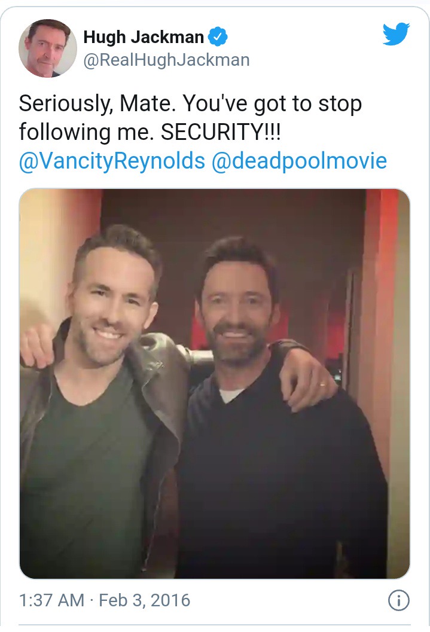Image resolution: width=430 pixels, height=632 pixels.
Task: Click the Feb 3, 2016 date
Action: [144, 600]
